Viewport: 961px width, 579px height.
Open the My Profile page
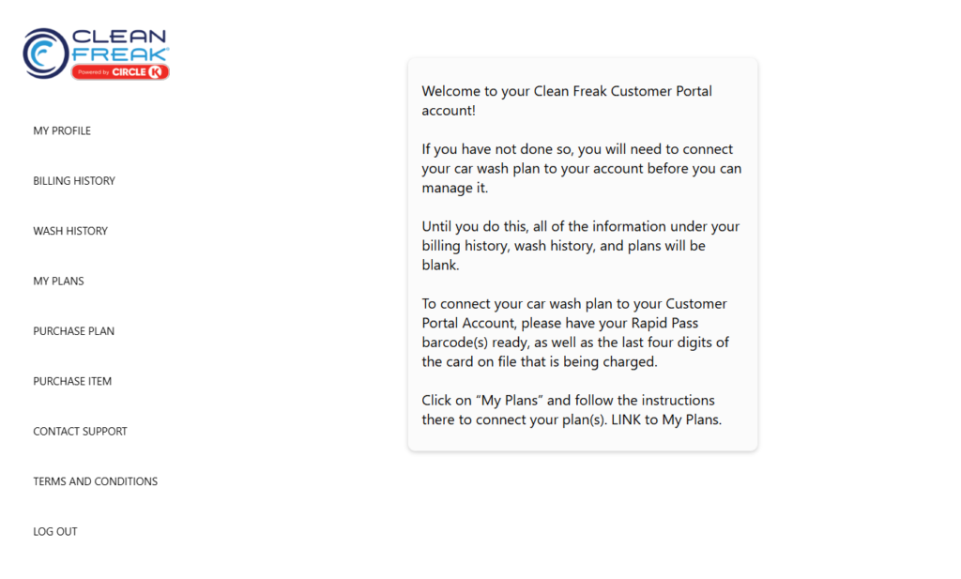tap(62, 130)
